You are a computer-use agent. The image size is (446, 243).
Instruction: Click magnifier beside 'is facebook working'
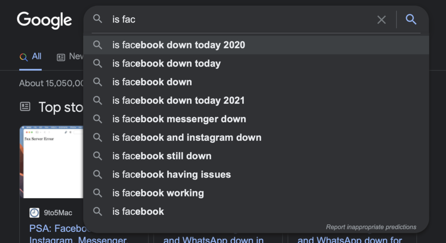tap(98, 193)
